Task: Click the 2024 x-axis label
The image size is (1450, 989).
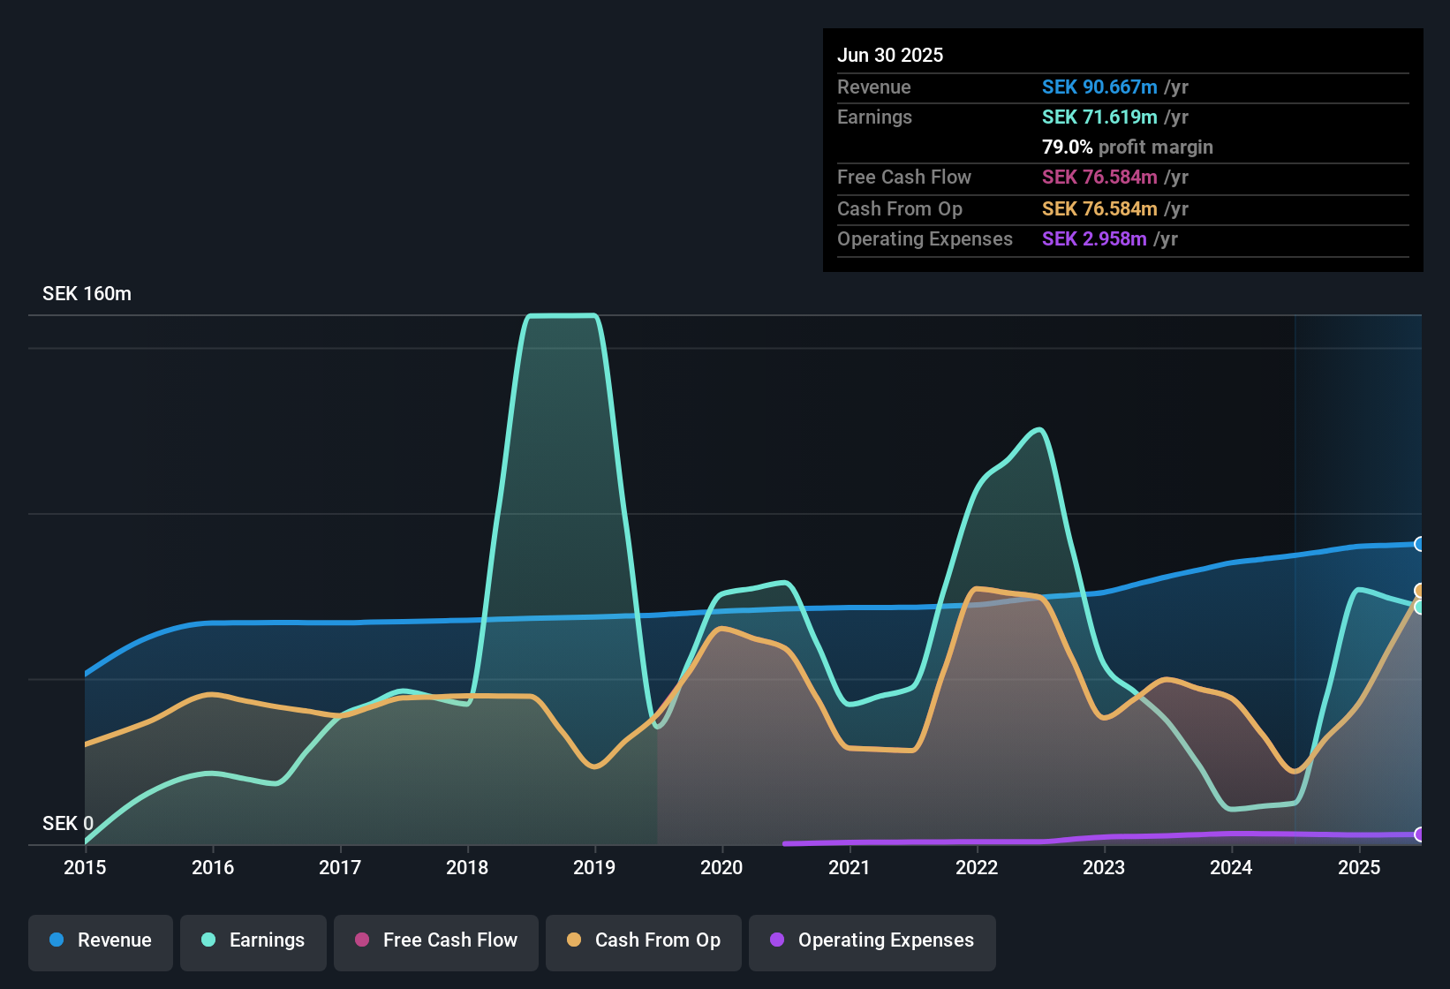Action: [x=1231, y=868]
